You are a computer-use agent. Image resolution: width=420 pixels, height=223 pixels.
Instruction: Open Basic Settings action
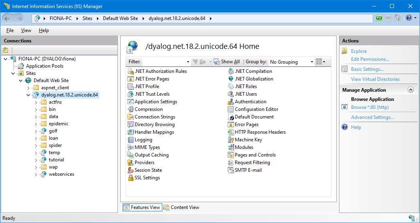pyautogui.click(x=367, y=69)
